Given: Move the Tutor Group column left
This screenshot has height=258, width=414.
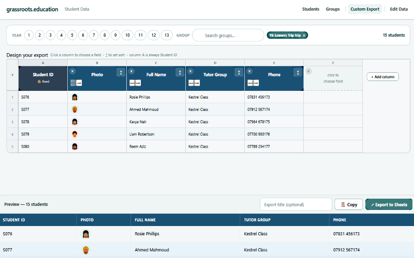Looking at the screenshot, I should coord(191,83).
